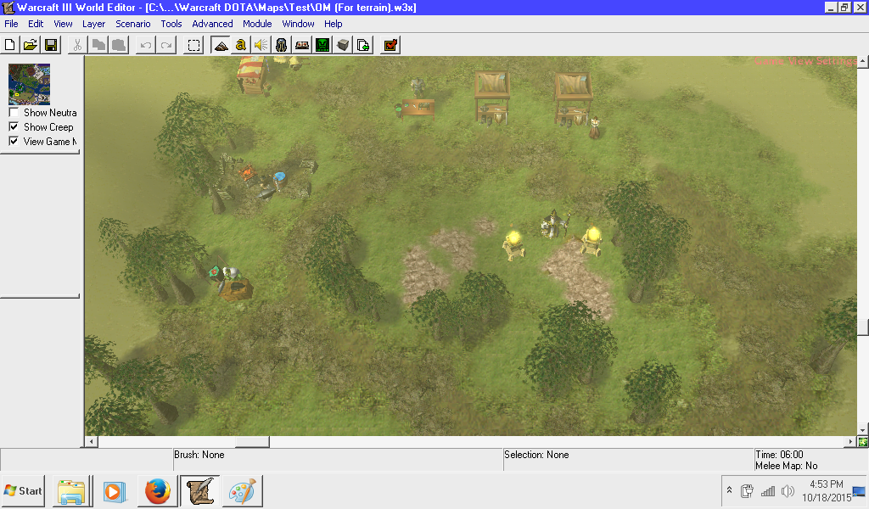Open the Scenario menu
Screen dimensions: 869x509
click(133, 24)
